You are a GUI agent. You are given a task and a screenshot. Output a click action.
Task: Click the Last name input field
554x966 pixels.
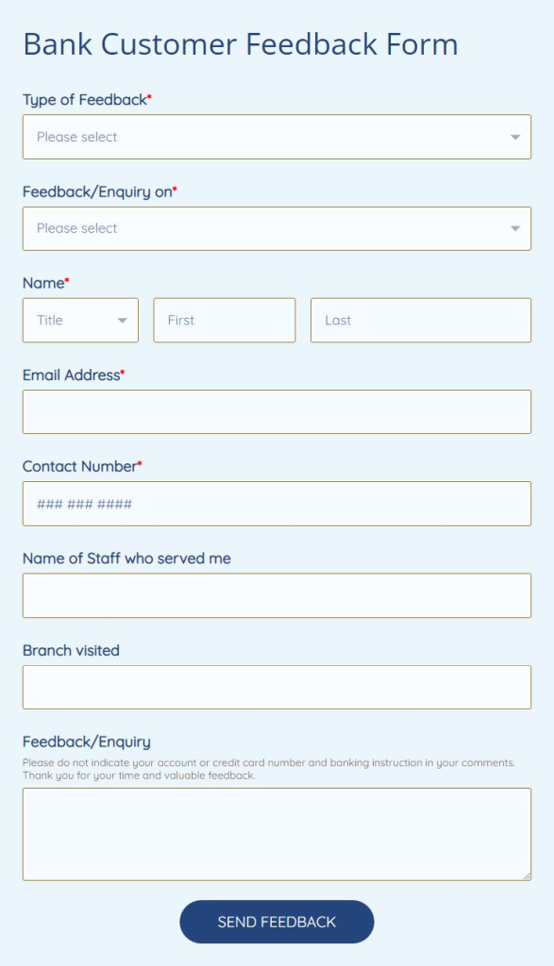click(x=420, y=320)
